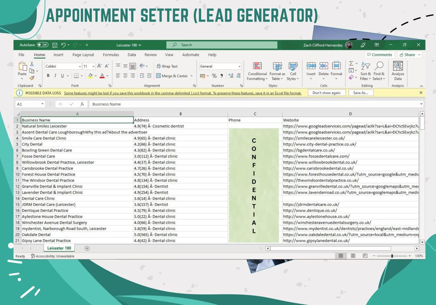This screenshot has width=436, height=305.
Task: Click the Save As... button
Action: pos(361,93)
